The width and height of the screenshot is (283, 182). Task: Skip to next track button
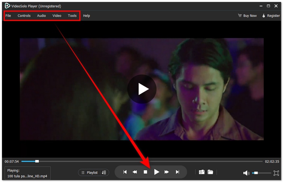pos(177,172)
